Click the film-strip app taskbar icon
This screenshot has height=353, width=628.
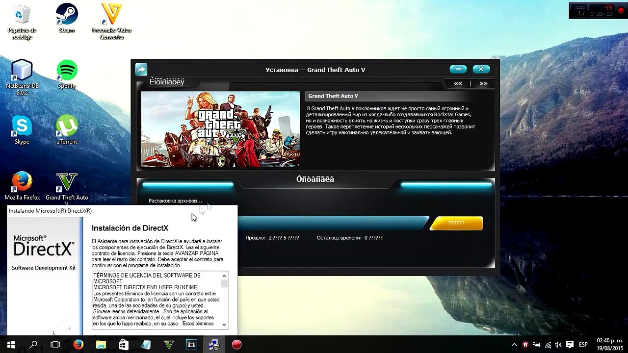191,345
